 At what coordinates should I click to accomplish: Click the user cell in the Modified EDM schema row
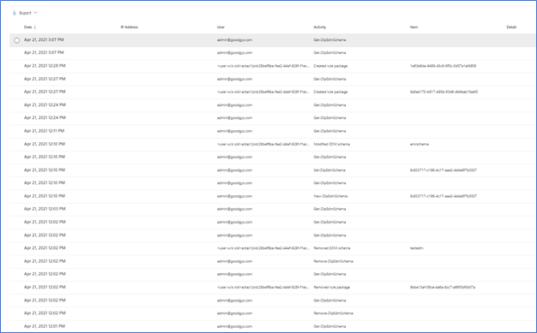click(263, 144)
